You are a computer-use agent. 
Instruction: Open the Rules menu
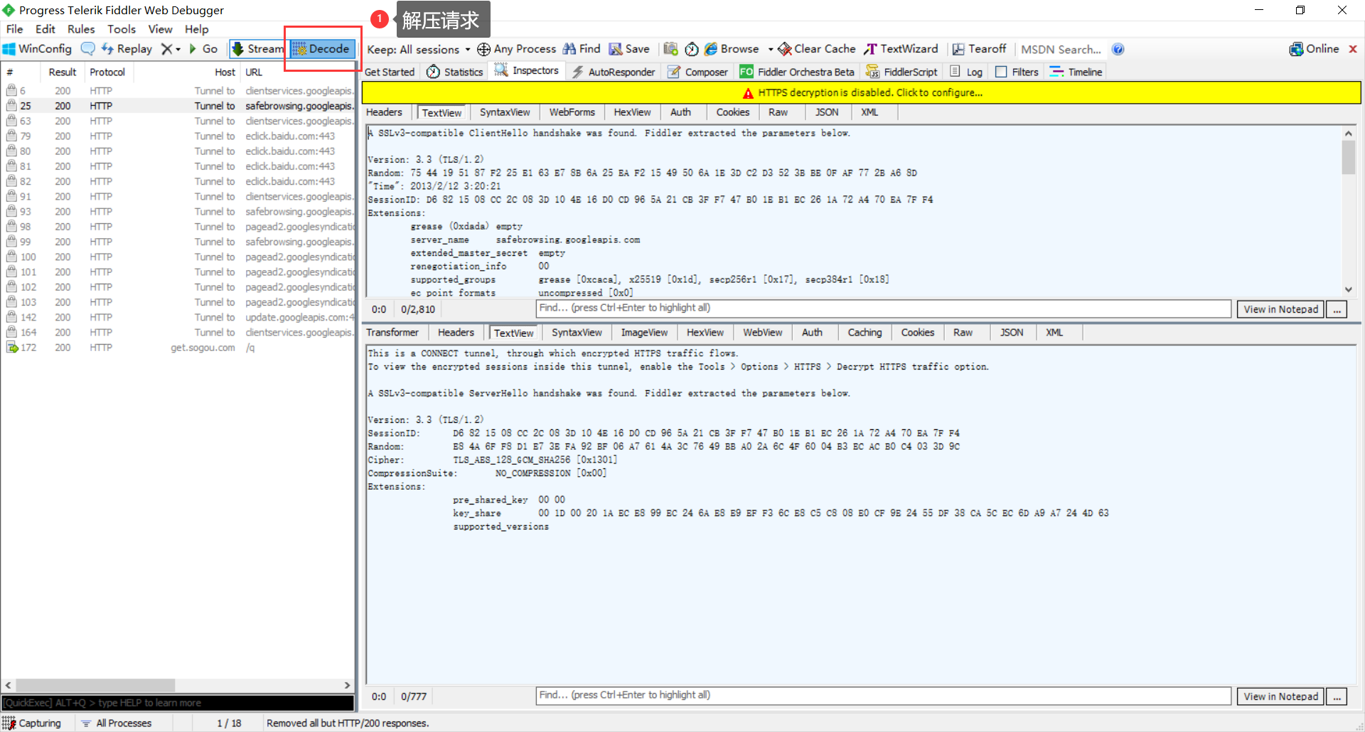pyautogui.click(x=81, y=29)
